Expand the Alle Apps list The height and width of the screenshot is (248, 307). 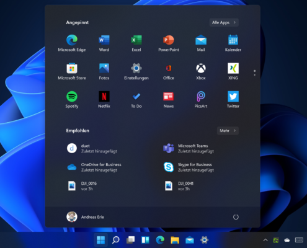(224, 22)
